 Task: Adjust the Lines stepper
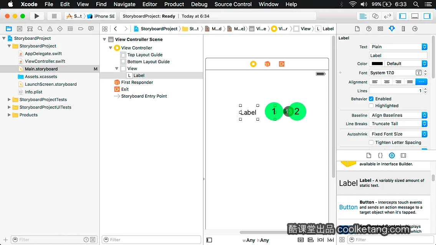(x=425, y=91)
